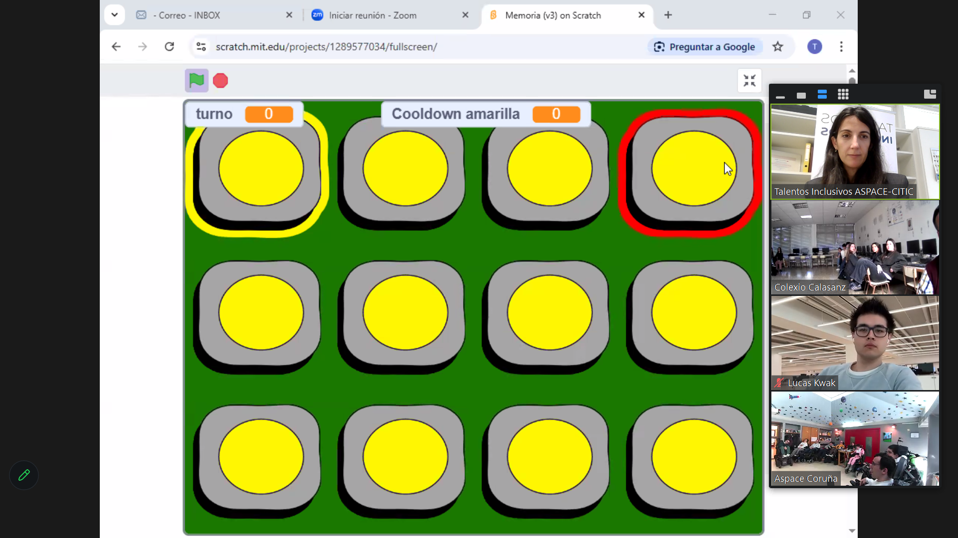Bookmark this page with the star icon
The height and width of the screenshot is (538, 958).
(x=778, y=47)
